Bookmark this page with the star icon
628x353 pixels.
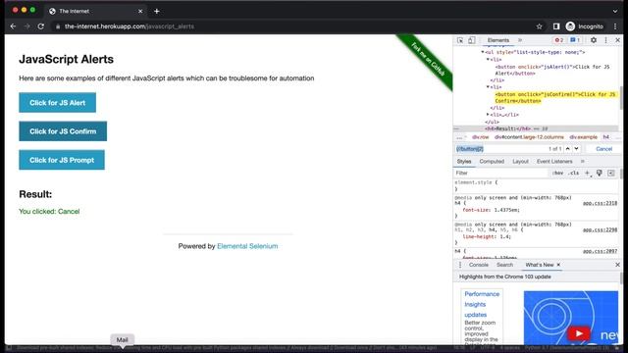pyautogui.click(x=539, y=26)
